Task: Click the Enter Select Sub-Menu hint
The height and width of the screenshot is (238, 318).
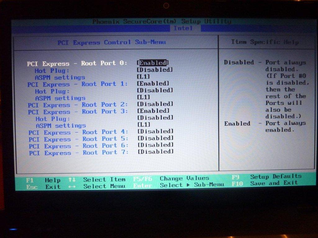Action: coord(179,185)
